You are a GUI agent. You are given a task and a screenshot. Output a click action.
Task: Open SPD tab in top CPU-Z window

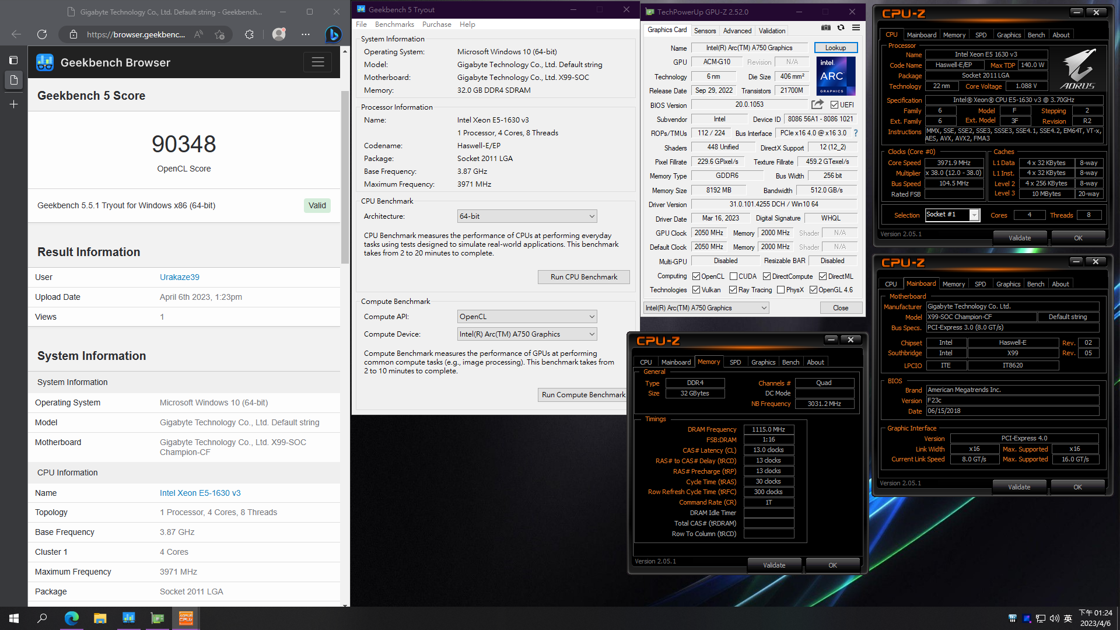[981, 35]
